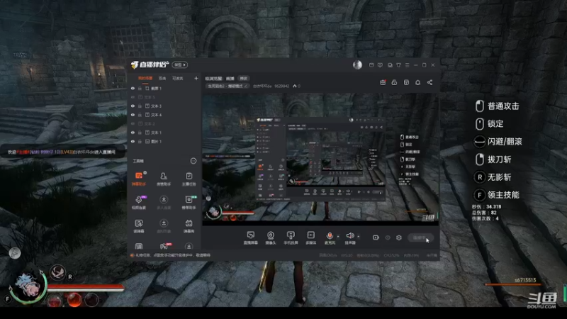
Task: Toggle the lock on 文本 4 source
Action: 140,115
